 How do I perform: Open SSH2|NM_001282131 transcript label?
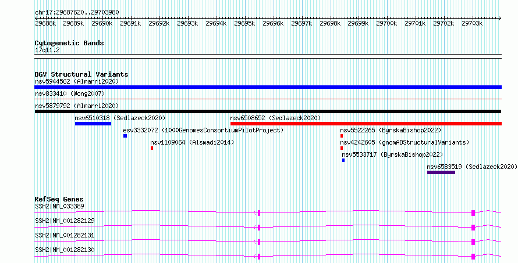click(x=65, y=235)
